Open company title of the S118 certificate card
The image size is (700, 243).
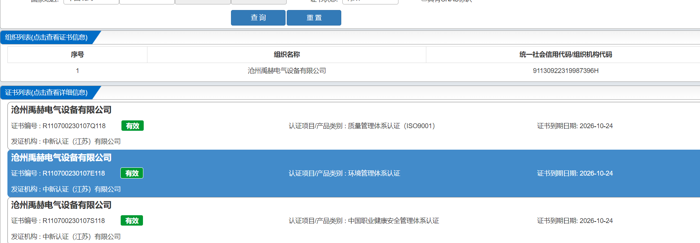pyautogui.click(x=61, y=205)
